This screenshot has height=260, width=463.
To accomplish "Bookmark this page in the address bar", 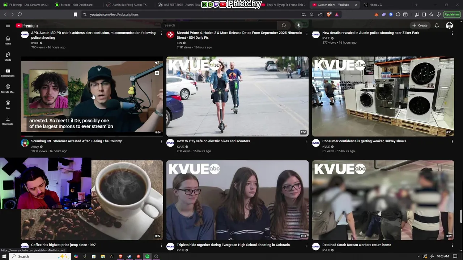I will tap(75, 14).
